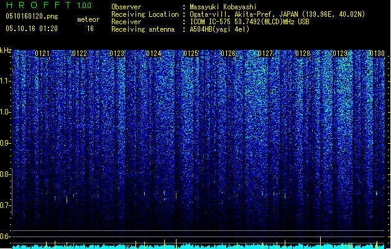
Task: Click the 0127 time marker
Action: tap(265, 54)
